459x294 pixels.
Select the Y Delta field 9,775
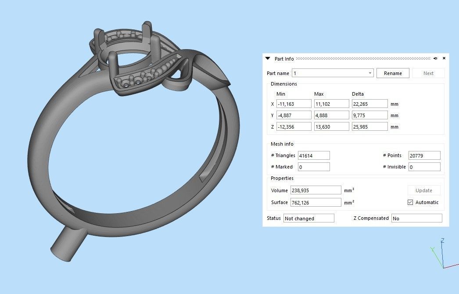[370, 115]
